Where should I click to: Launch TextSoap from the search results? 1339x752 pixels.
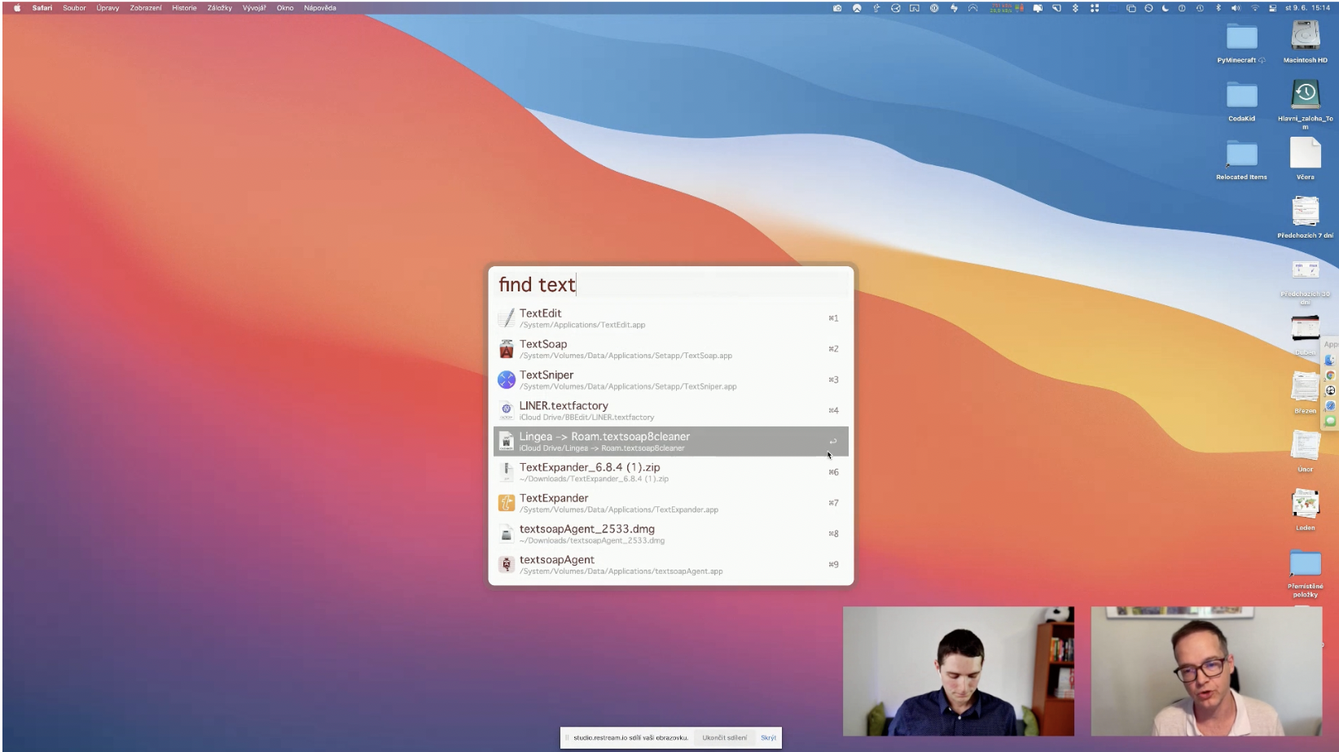coord(670,349)
